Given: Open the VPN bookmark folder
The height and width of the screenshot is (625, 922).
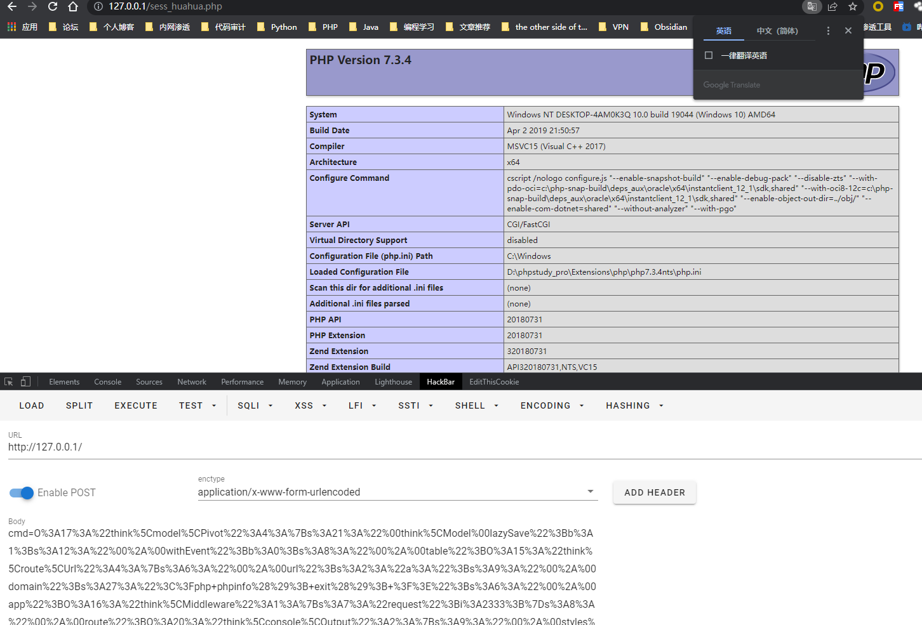Looking at the screenshot, I should tap(613, 27).
